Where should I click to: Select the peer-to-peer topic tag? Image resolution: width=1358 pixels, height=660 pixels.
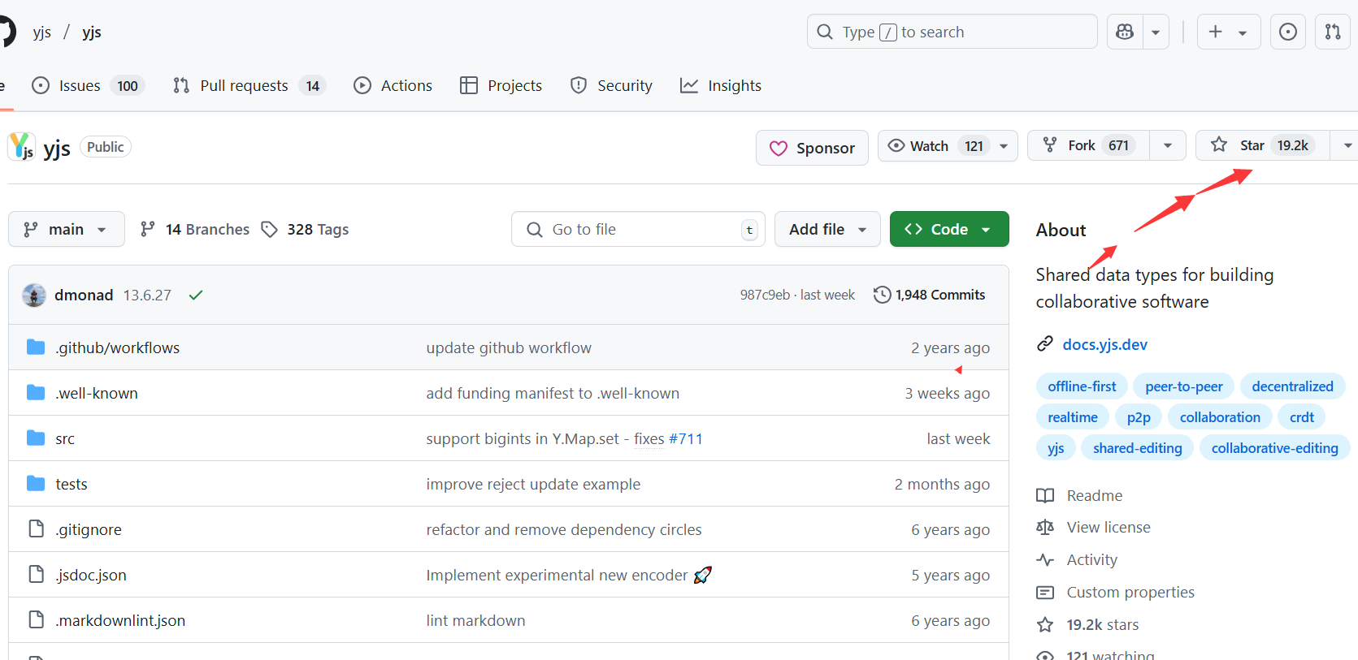click(x=1184, y=386)
